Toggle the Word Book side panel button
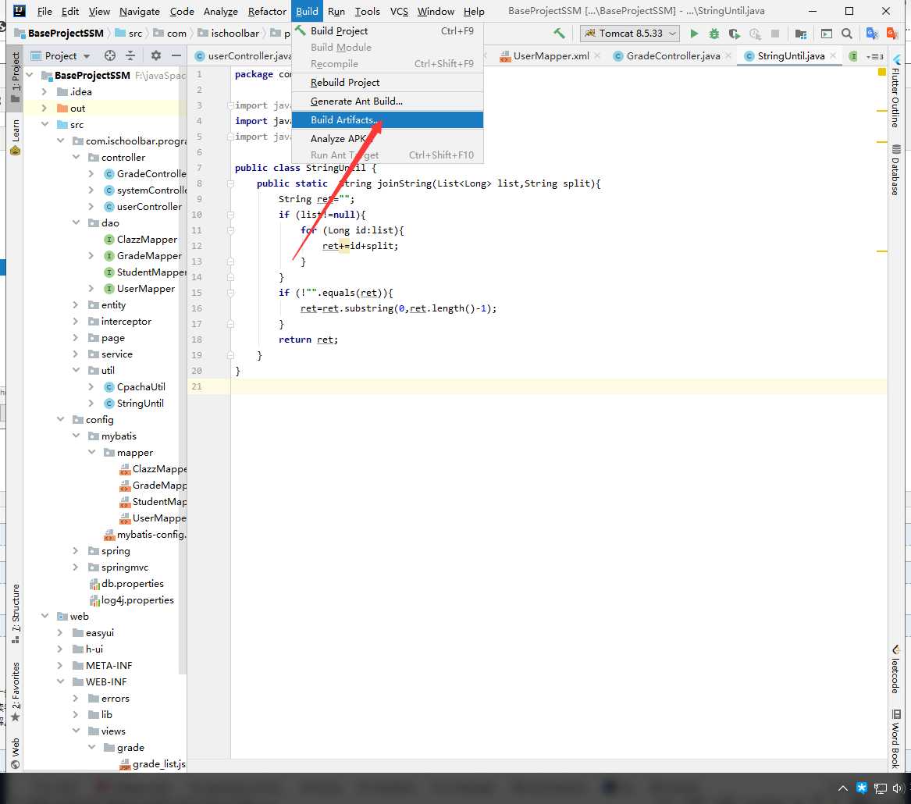The image size is (911, 804). point(895,739)
